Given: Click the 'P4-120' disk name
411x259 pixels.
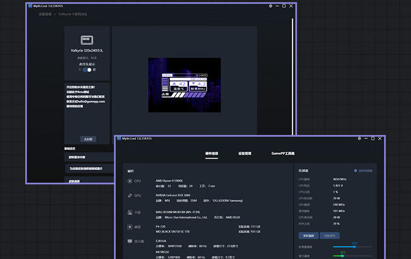Looking at the screenshot, I should pos(161,227).
